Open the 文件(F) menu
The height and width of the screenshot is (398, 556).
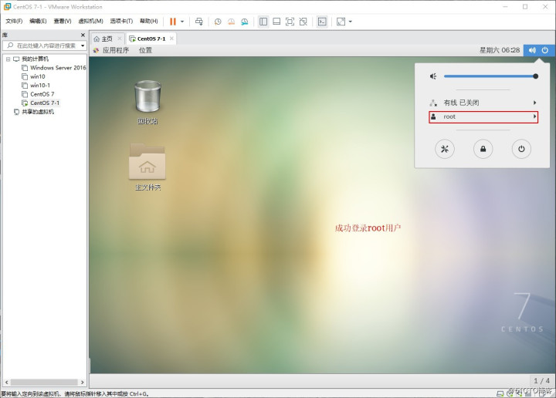pyautogui.click(x=14, y=22)
